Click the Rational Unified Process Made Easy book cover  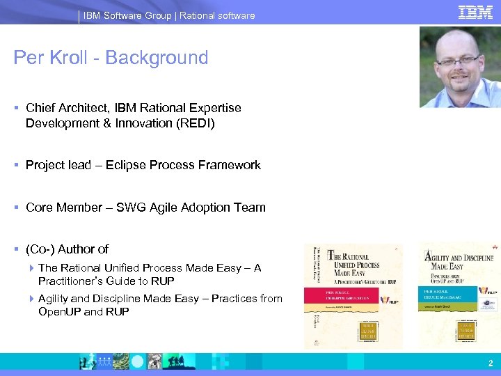[353, 296]
